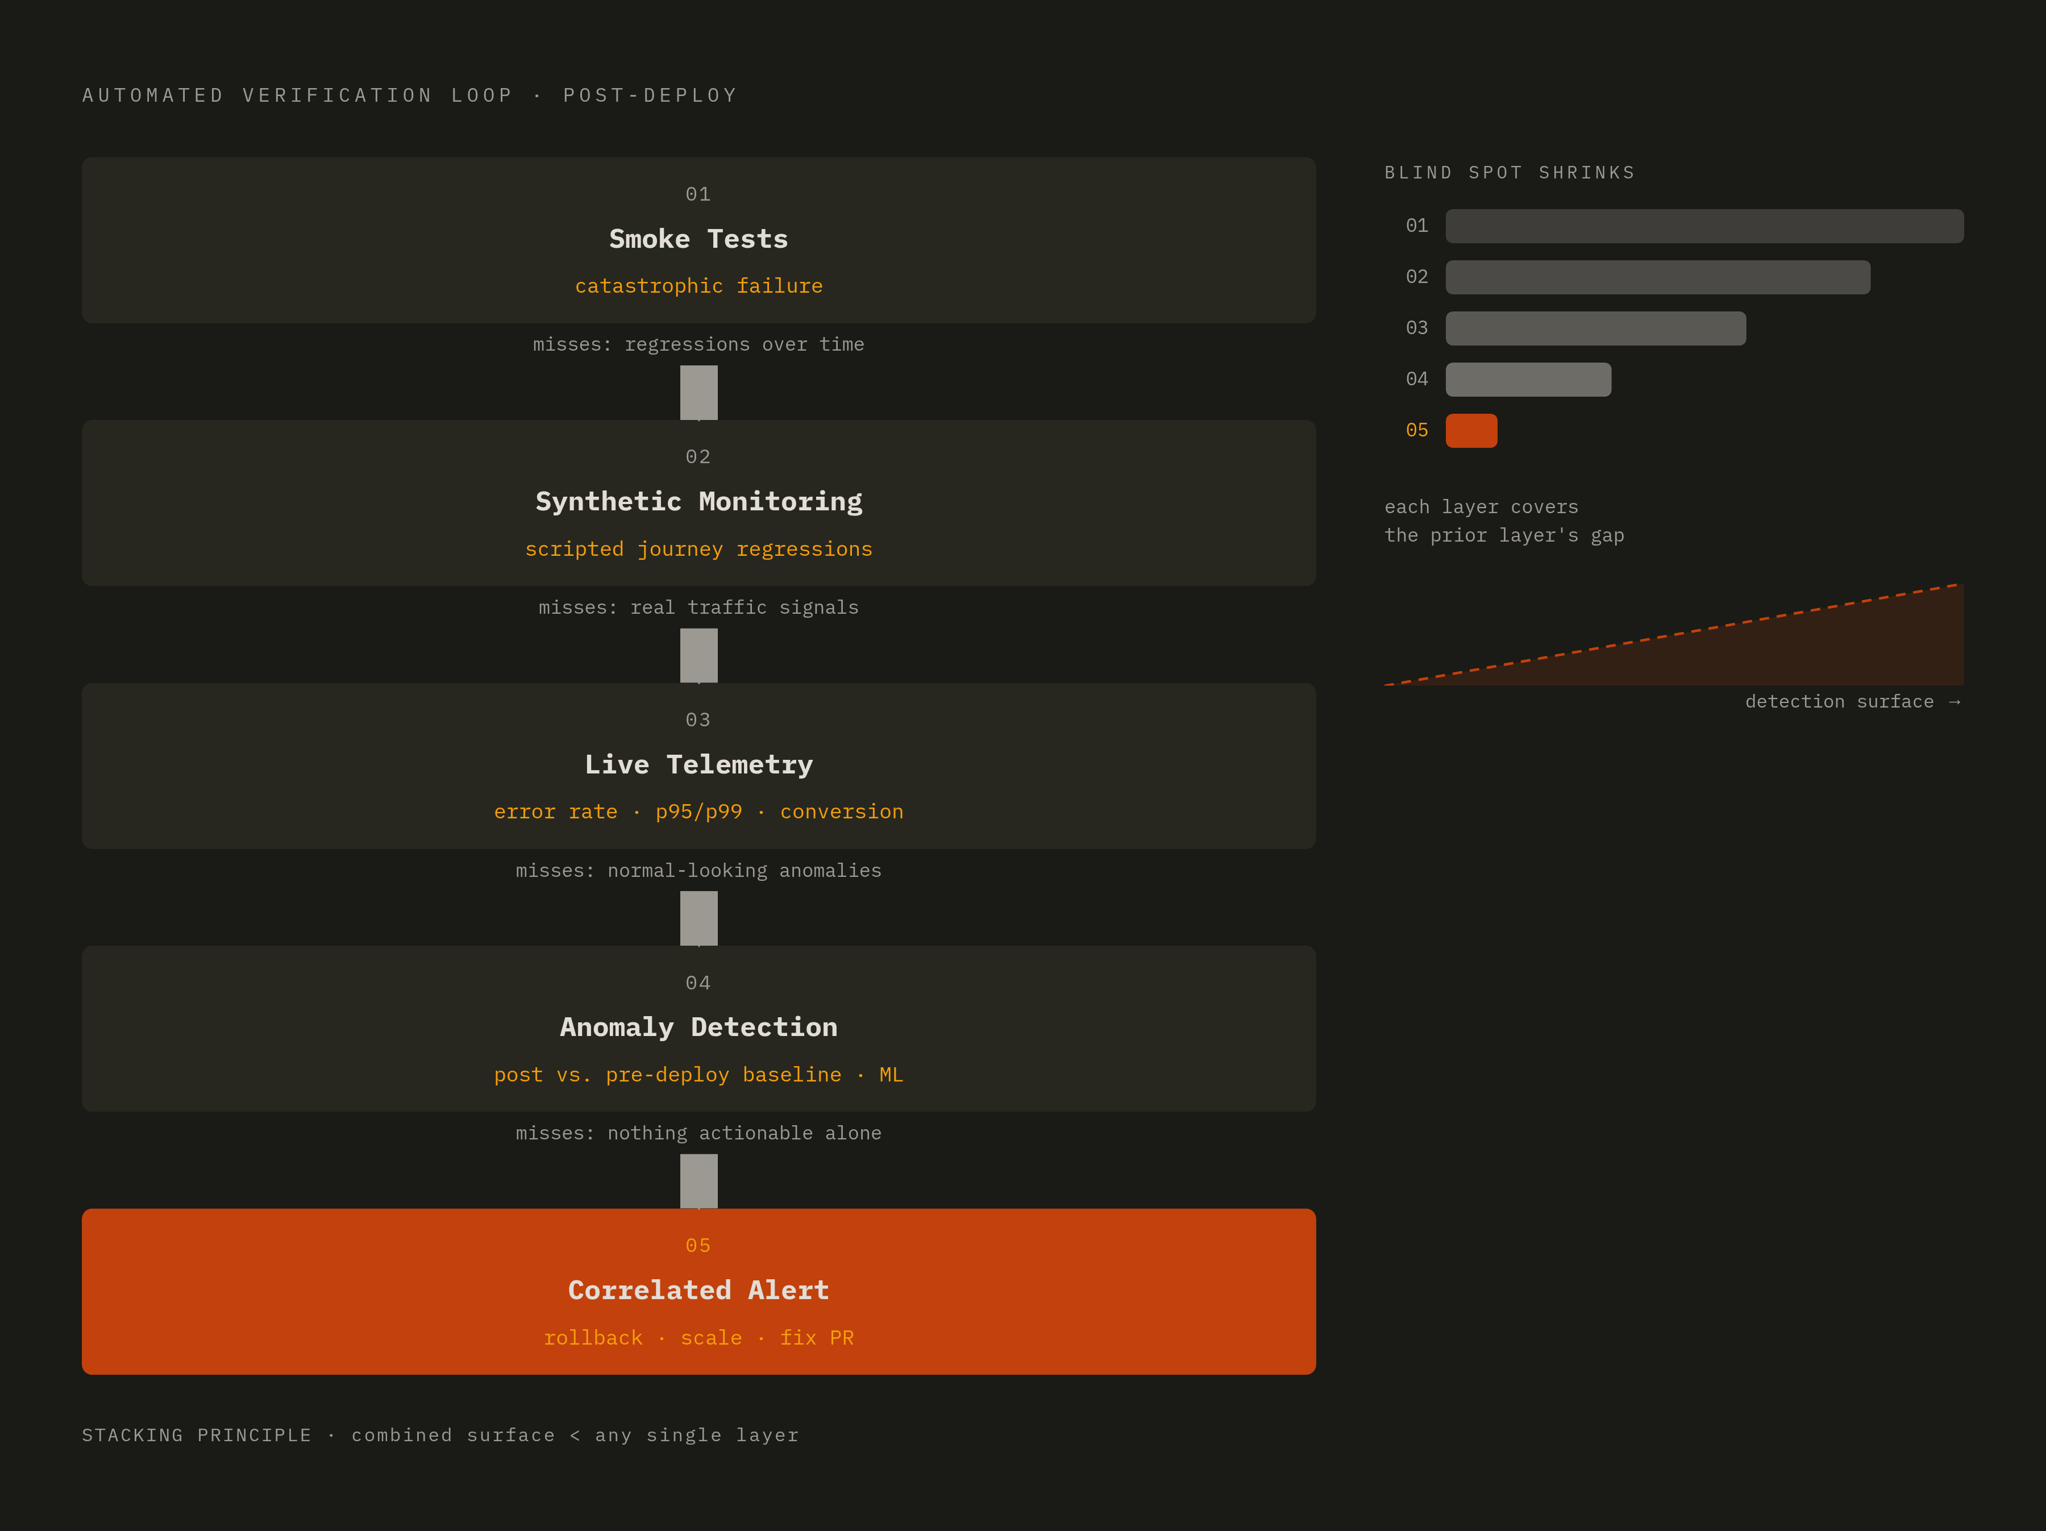The height and width of the screenshot is (1531, 2046).
Task: Select the Anomaly Detection layer card
Action: click(x=698, y=1027)
